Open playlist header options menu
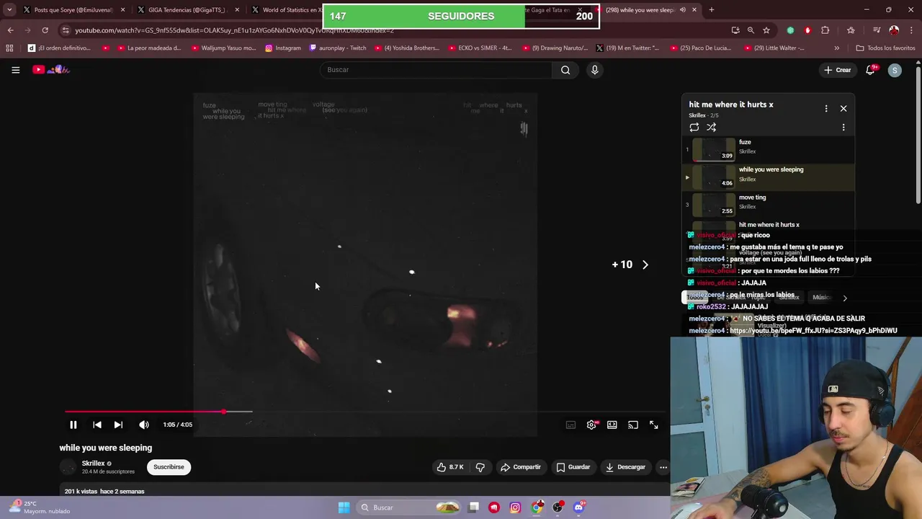Screen dimensions: 922x519 point(826,109)
